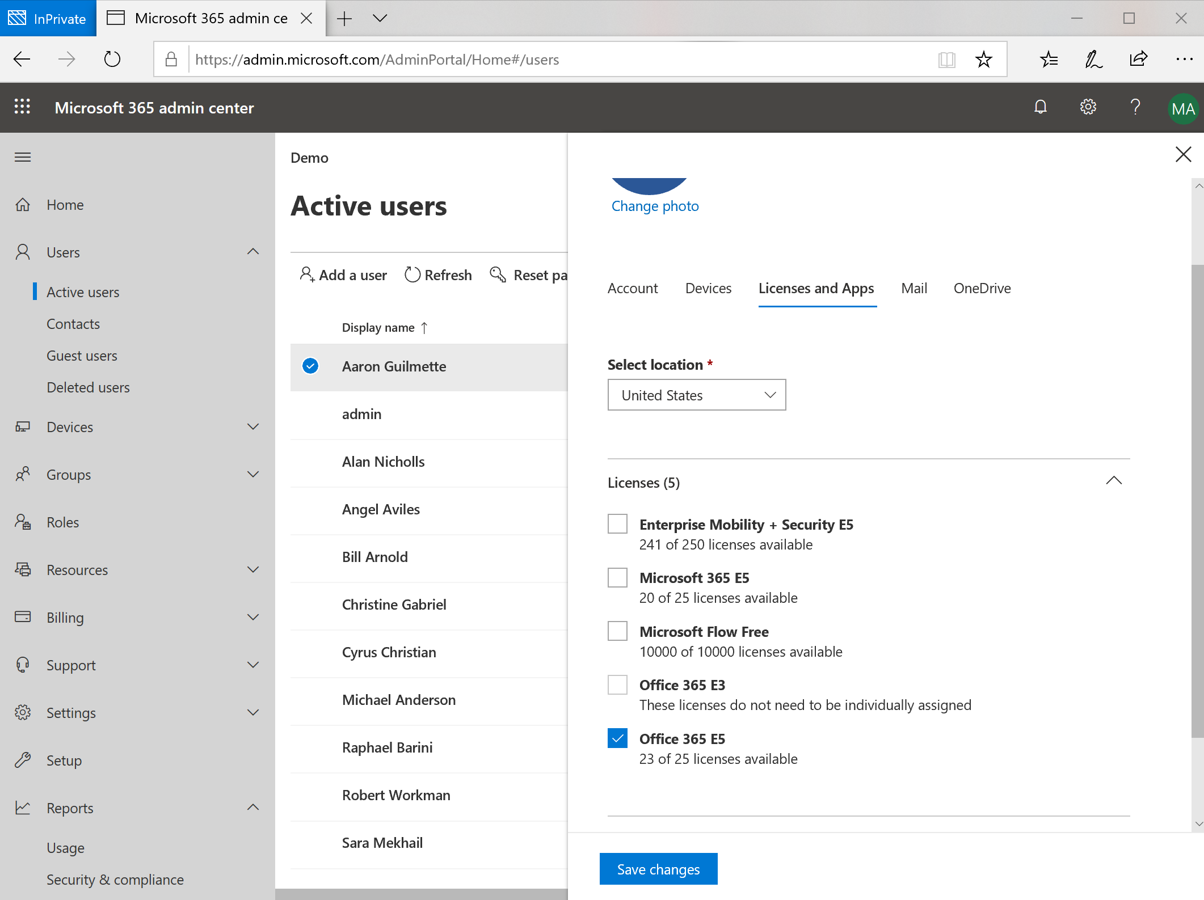The width and height of the screenshot is (1204, 900).
Task: Open Contacts in sidebar
Action: 73,324
